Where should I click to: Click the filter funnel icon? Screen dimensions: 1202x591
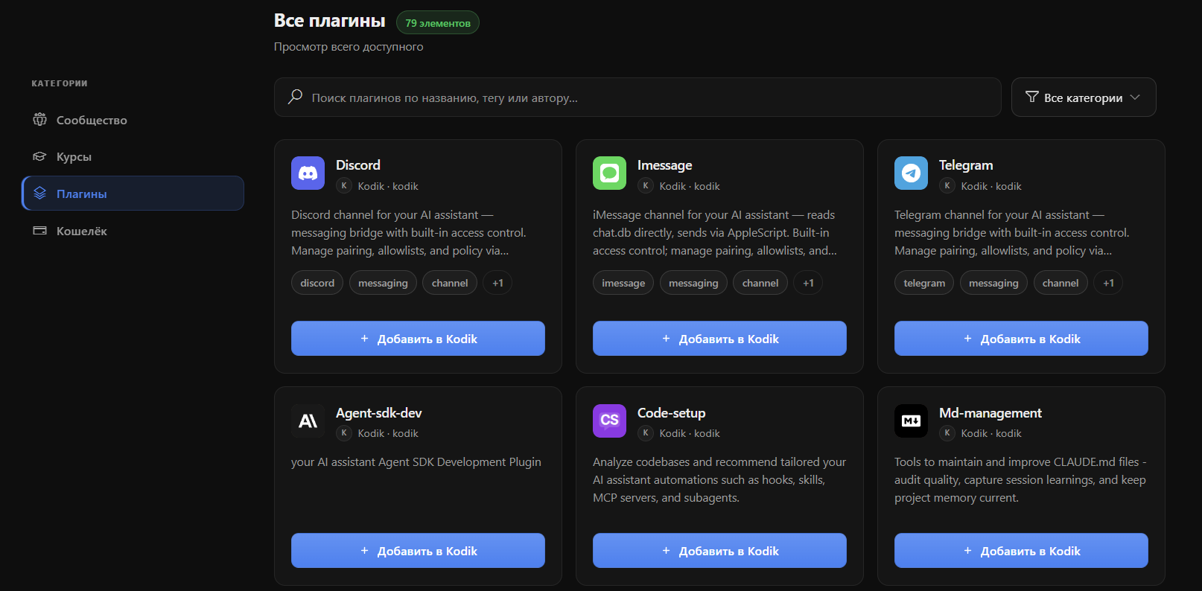click(1031, 97)
